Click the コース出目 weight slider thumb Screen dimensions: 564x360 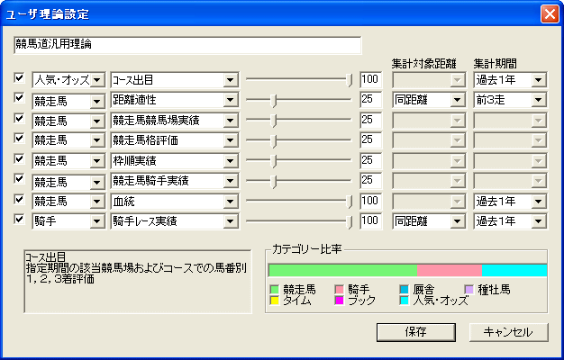click(x=349, y=80)
